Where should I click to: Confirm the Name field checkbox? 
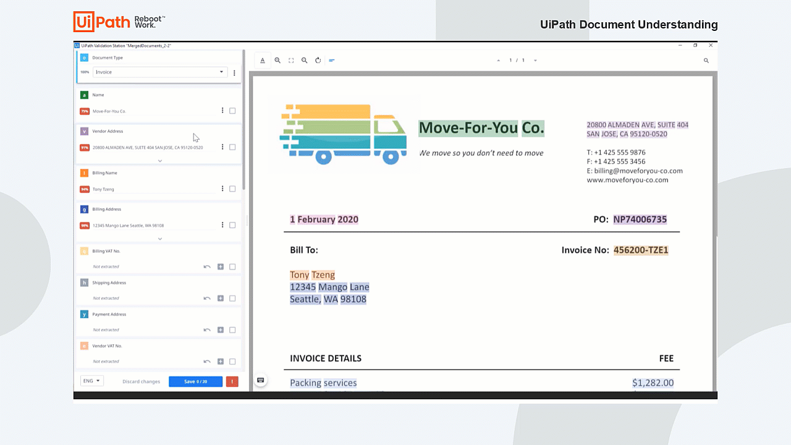pyautogui.click(x=232, y=111)
